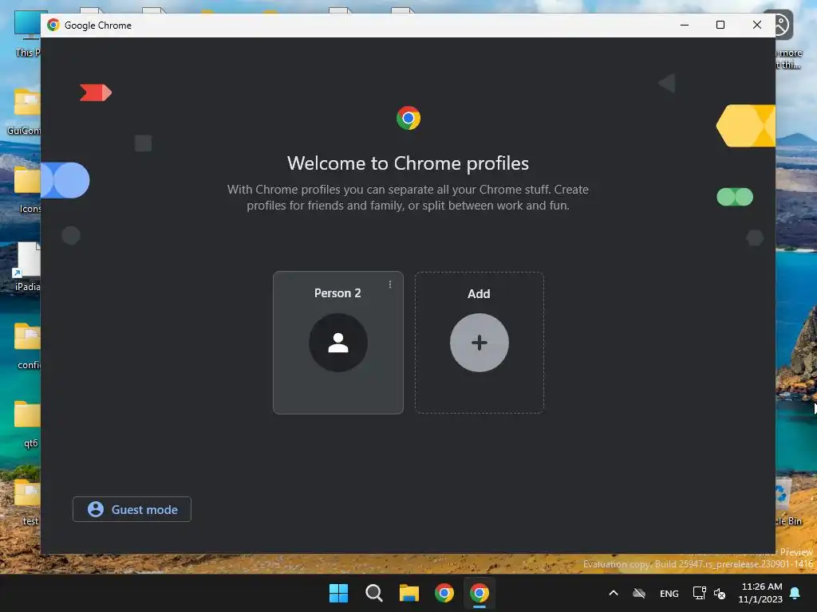Maximize the Google Chrome window

[x=720, y=25]
